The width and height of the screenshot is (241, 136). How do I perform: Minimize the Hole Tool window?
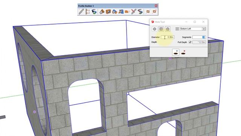186,22
